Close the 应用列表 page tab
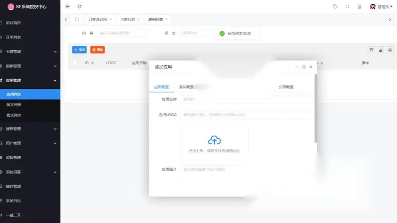The height and width of the screenshot is (223, 397). (167, 19)
